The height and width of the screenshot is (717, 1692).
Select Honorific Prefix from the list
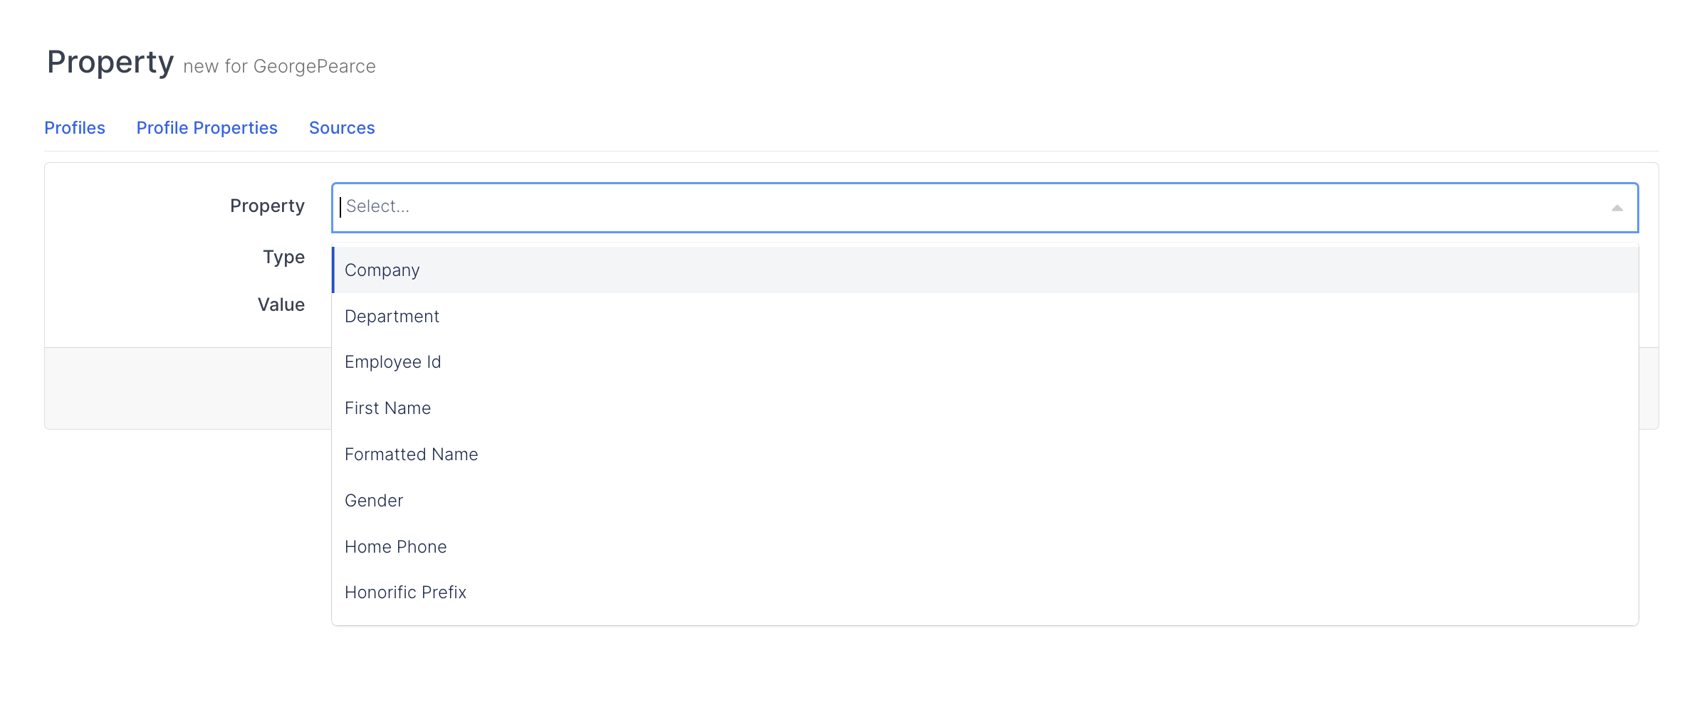(x=405, y=593)
